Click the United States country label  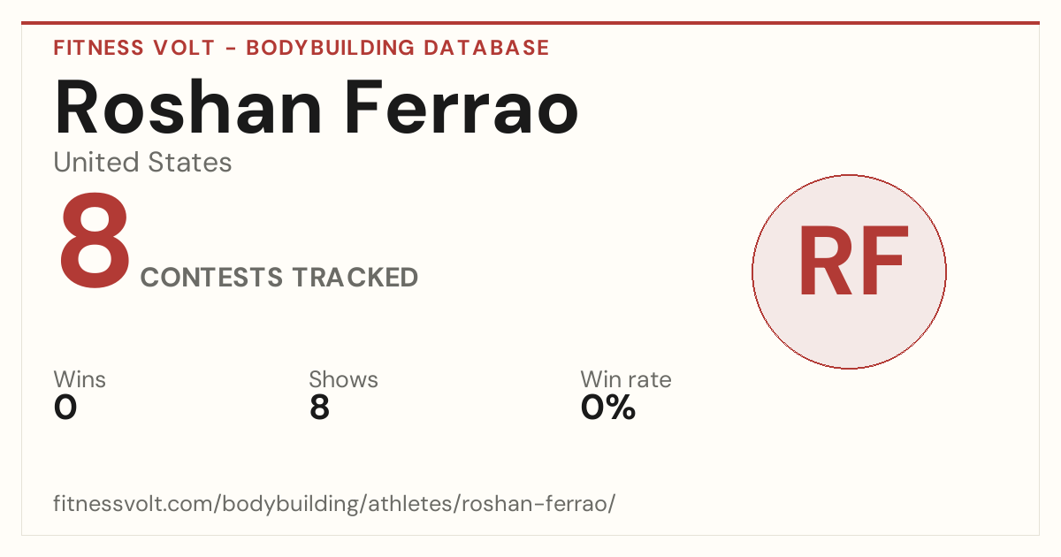(x=142, y=163)
